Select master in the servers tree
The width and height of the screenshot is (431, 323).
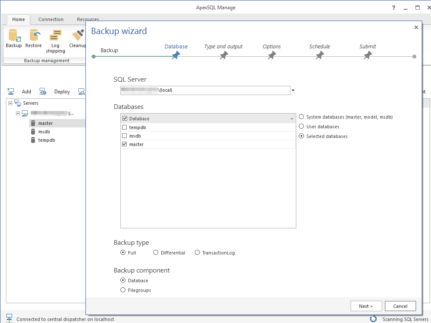click(45, 123)
